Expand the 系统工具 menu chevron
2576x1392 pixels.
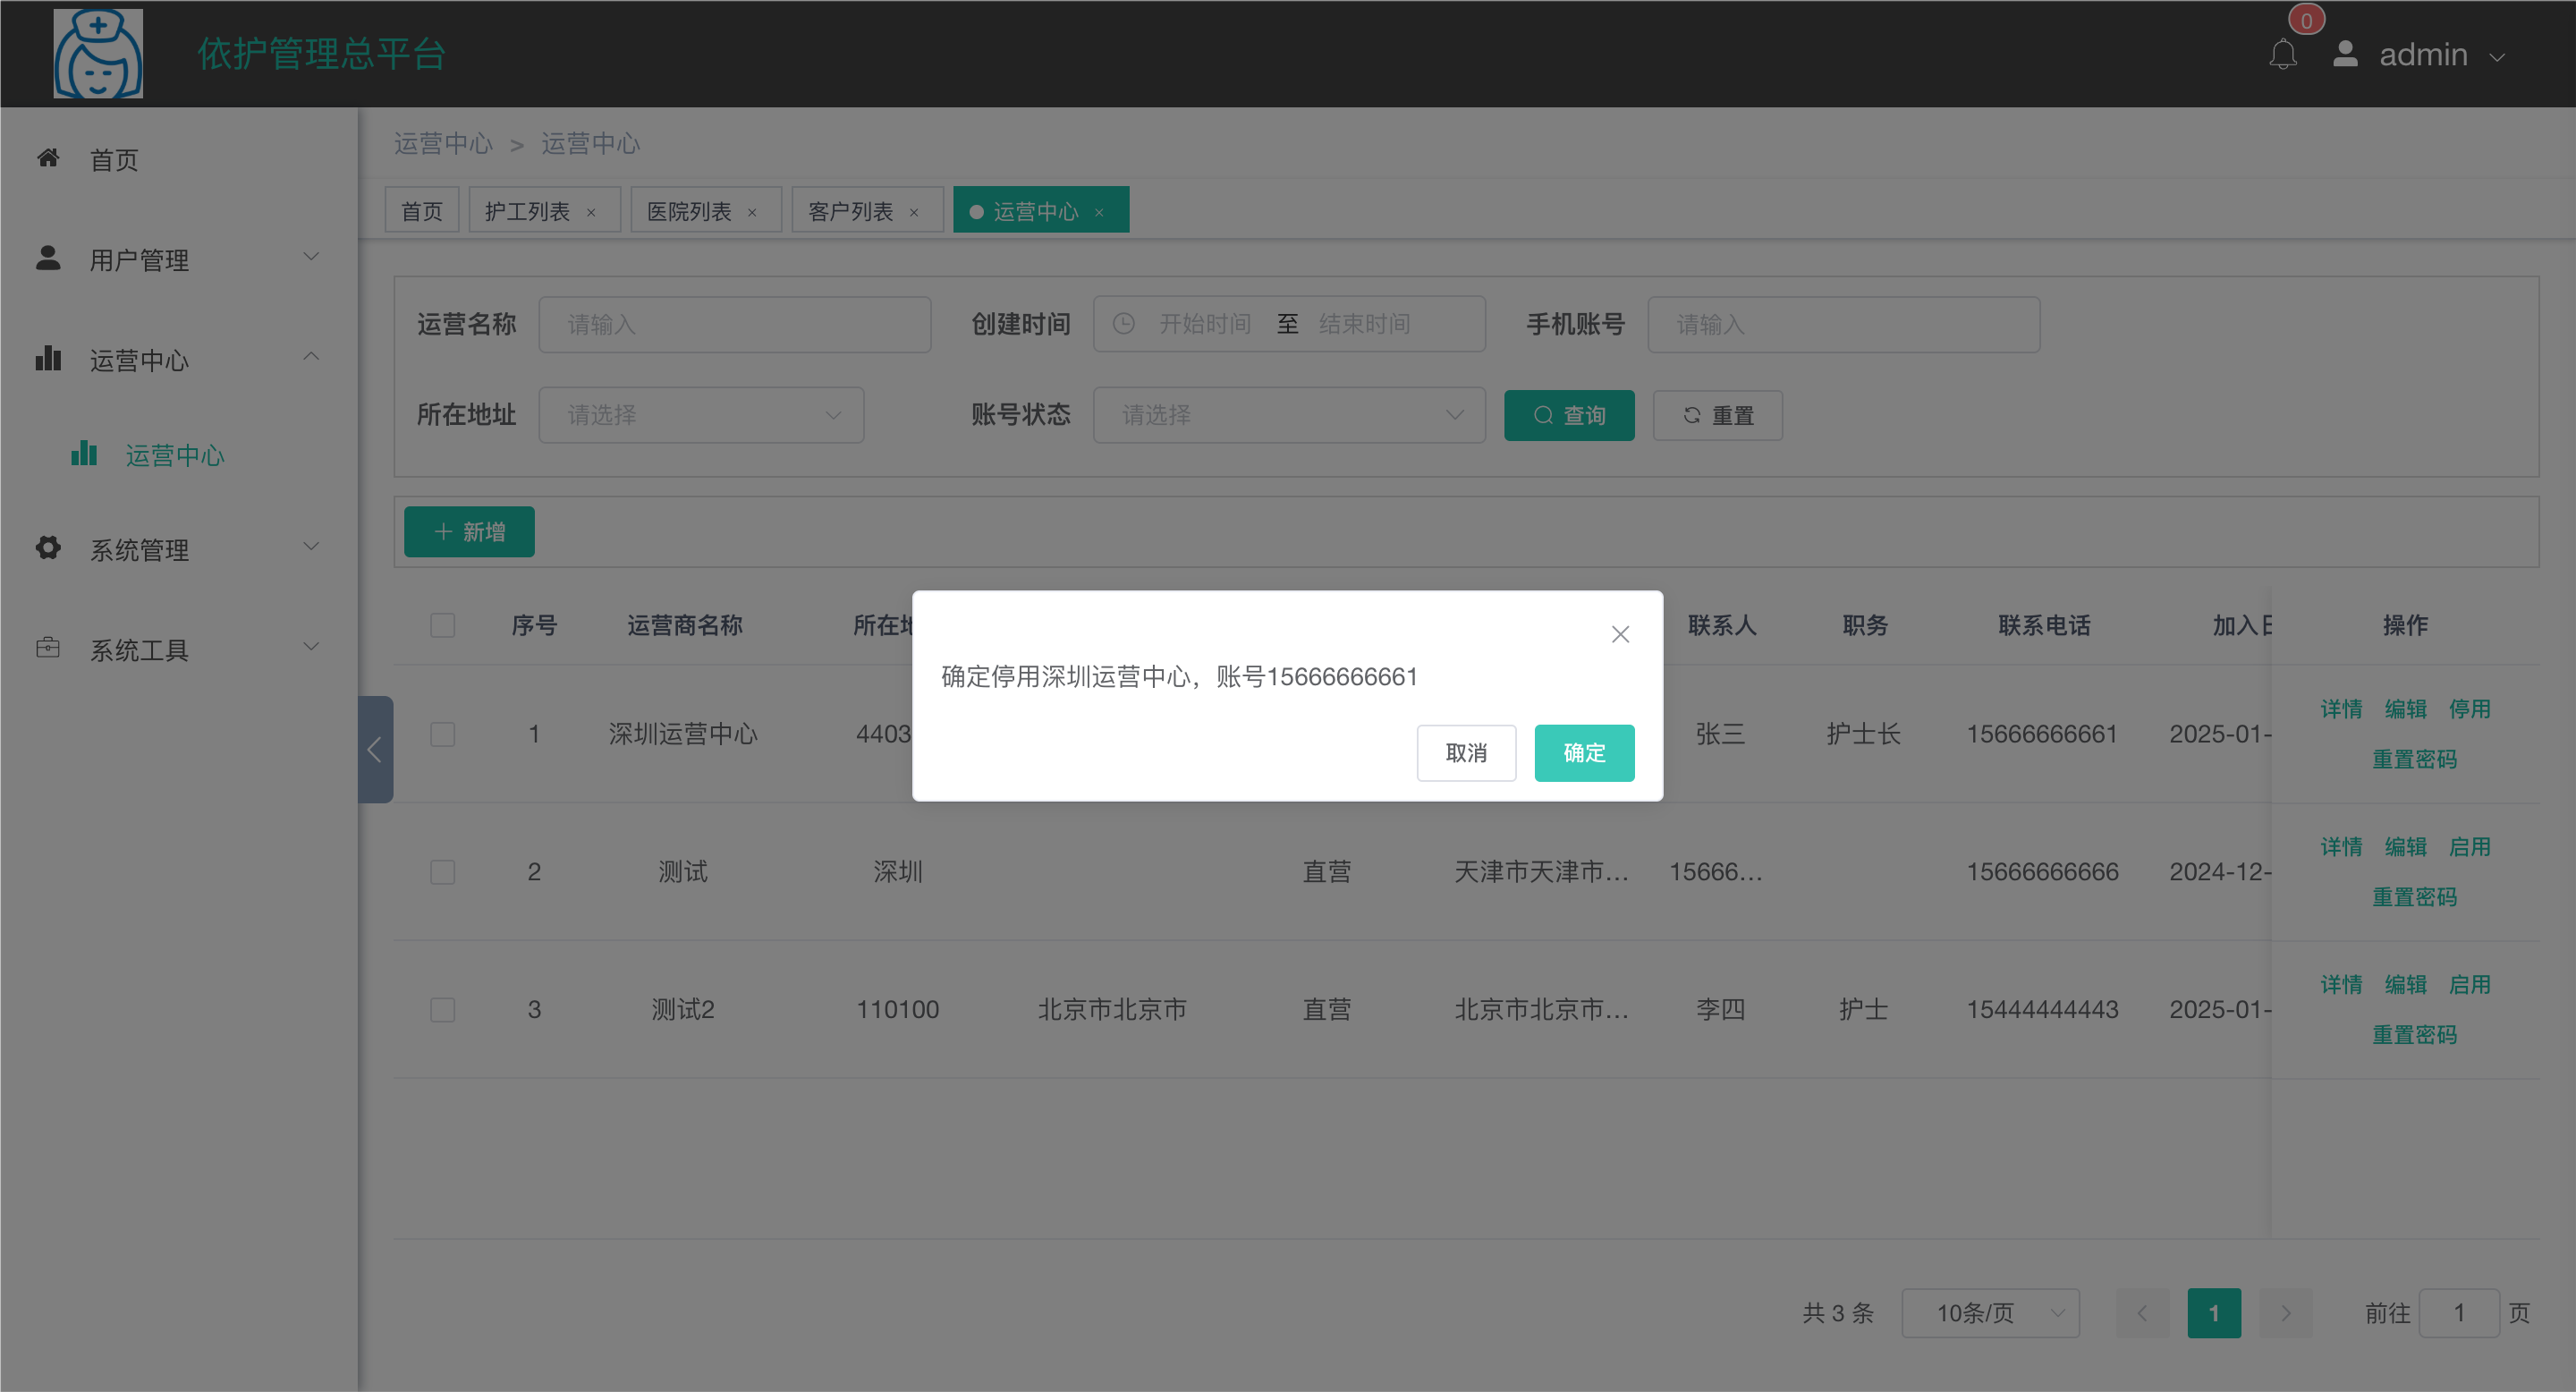[x=311, y=646]
